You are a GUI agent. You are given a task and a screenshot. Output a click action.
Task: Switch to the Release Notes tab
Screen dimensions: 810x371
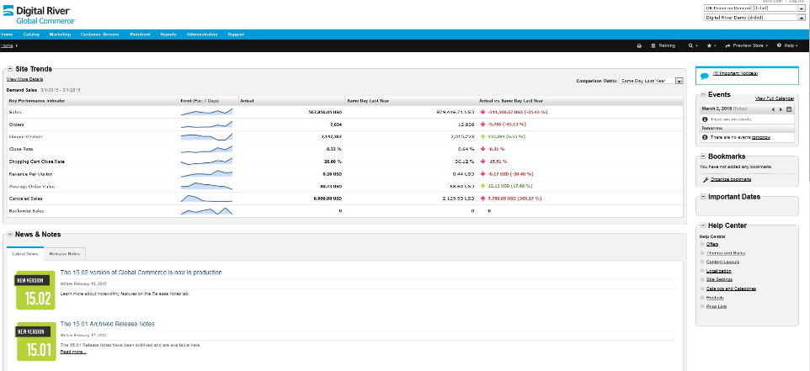pos(64,253)
